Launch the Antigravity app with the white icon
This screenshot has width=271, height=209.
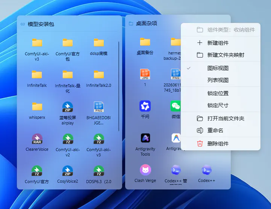(x=176, y=138)
